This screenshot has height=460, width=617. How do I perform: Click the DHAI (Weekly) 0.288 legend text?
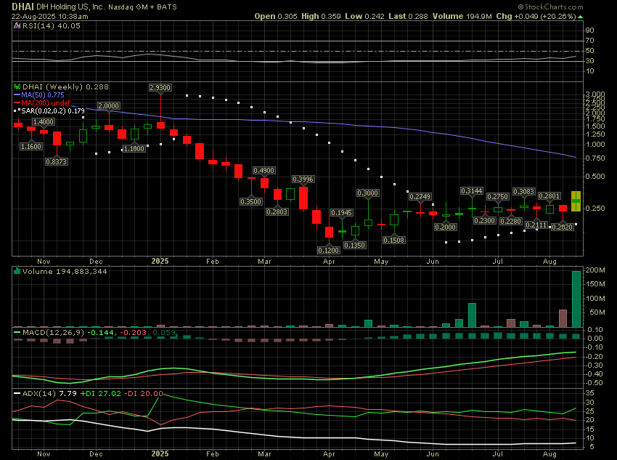pyautogui.click(x=65, y=86)
